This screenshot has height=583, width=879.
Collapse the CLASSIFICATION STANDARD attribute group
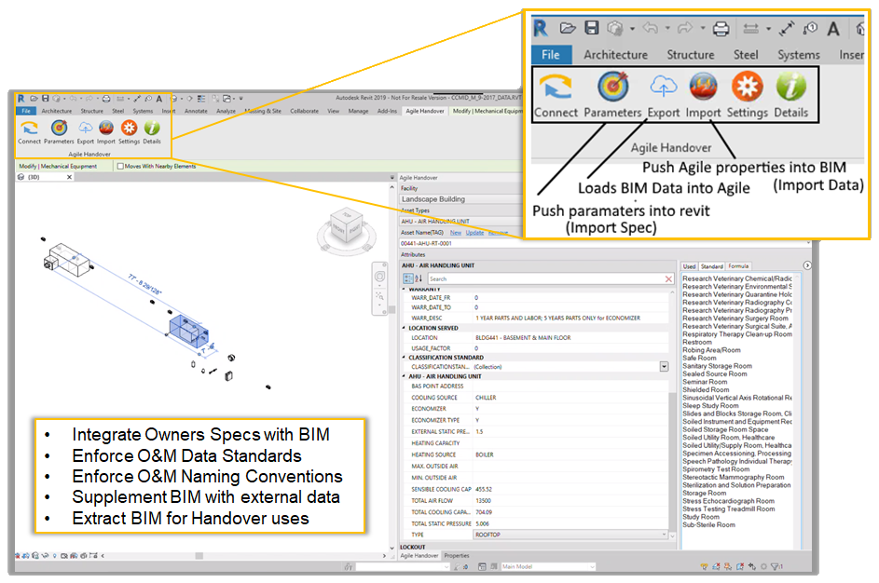coord(405,358)
